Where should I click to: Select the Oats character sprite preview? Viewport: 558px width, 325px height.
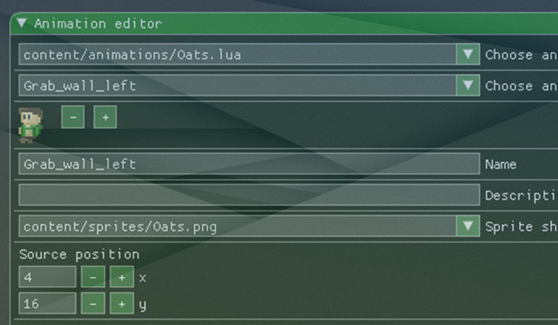[30, 125]
